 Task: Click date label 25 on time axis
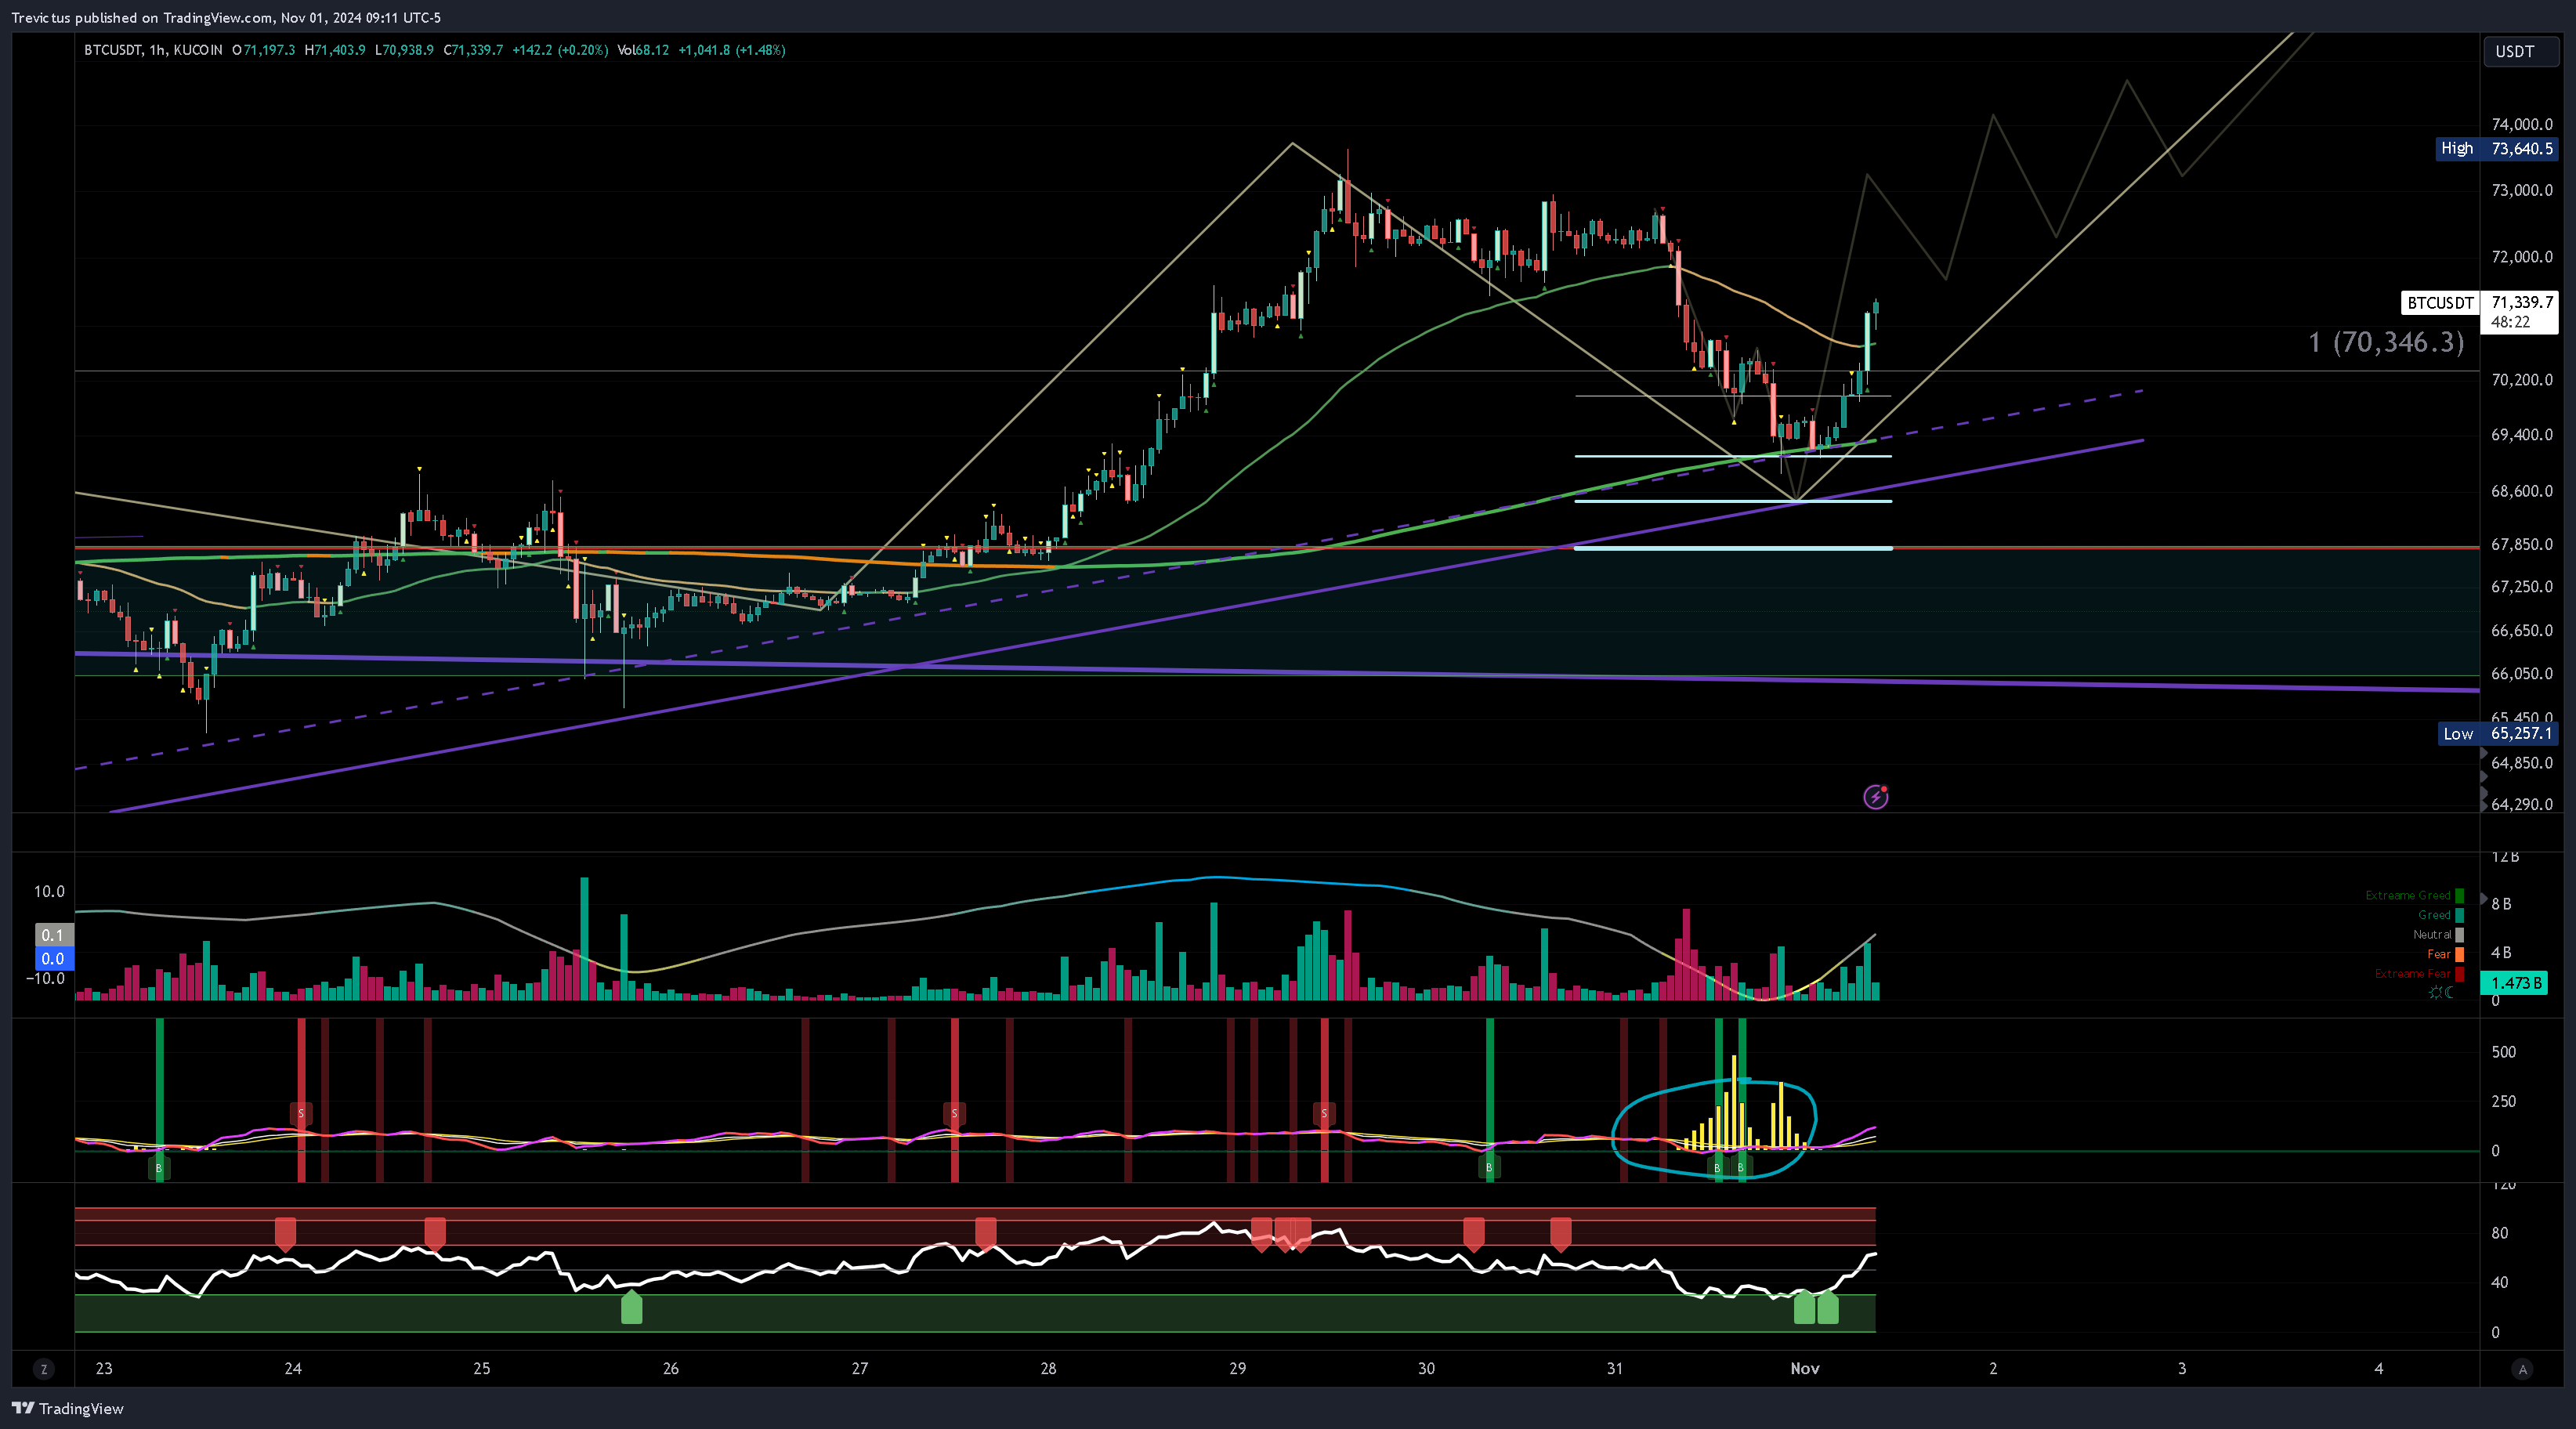[x=481, y=1369]
